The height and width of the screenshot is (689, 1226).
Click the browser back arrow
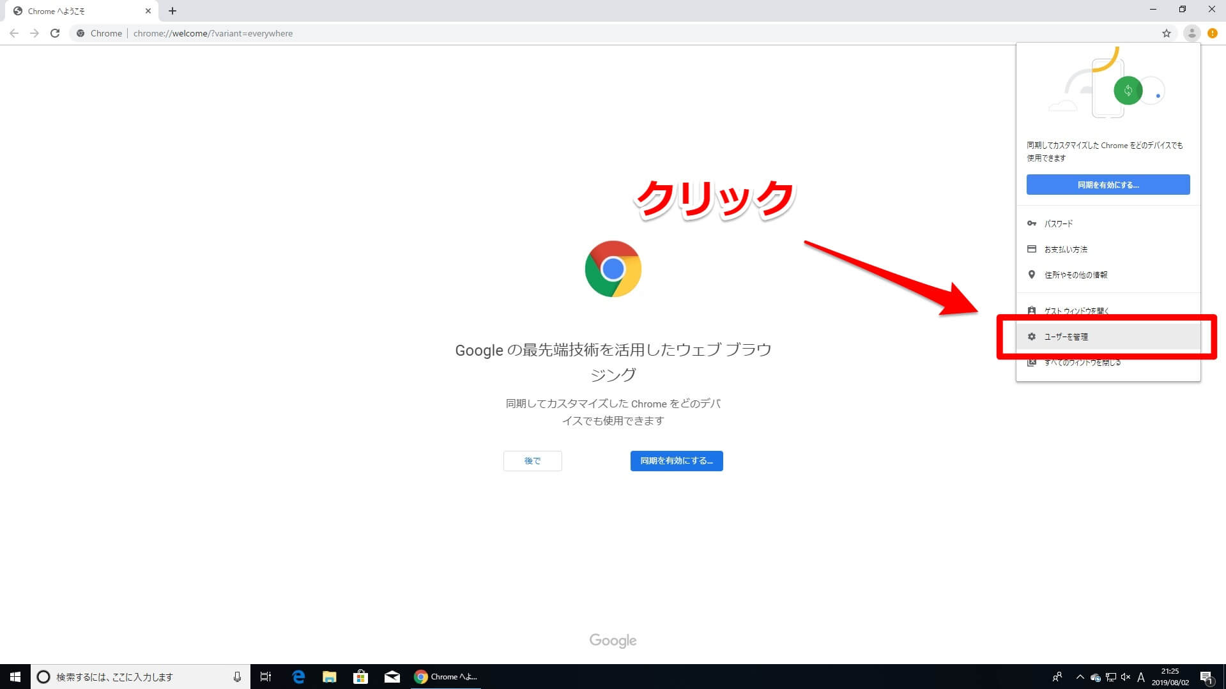(14, 33)
